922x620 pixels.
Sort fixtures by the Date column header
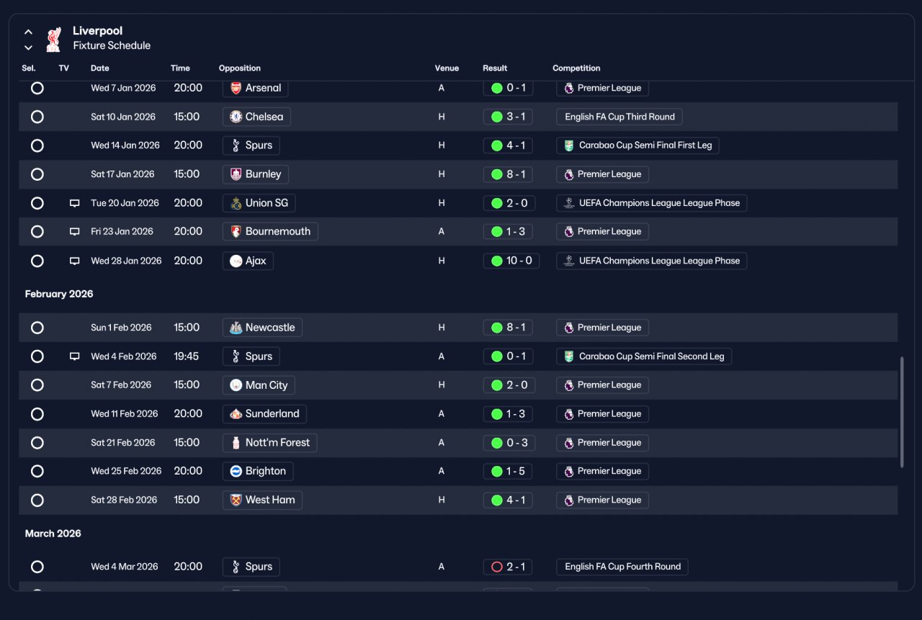(100, 68)
